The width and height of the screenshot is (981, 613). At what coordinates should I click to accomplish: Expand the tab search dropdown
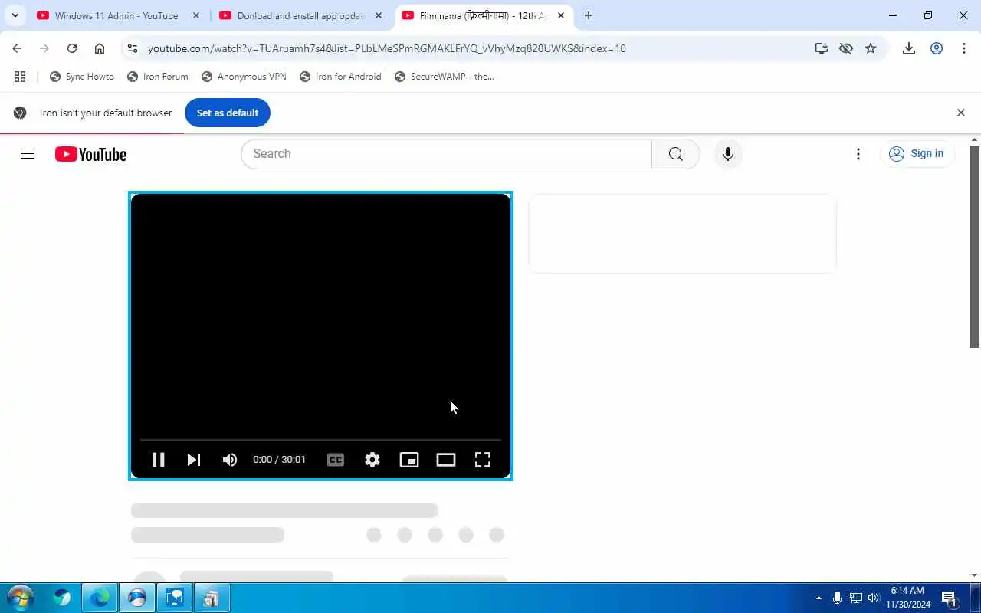[15, 15]
